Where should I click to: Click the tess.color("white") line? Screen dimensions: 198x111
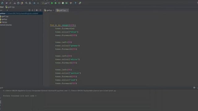coord(67,60)
